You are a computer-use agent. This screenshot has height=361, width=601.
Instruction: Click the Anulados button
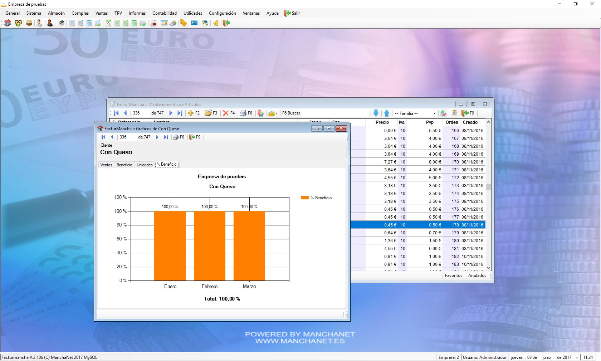click(x=477, y=275)
